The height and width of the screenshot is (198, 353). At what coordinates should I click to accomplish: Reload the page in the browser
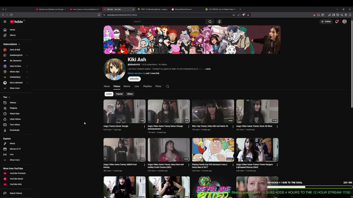[x=11, y=15]
